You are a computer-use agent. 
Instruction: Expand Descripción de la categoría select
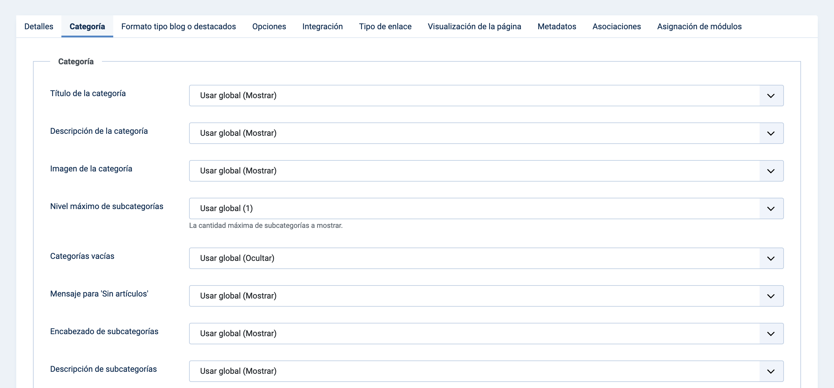pyautogui.click(x=486, y=133)
